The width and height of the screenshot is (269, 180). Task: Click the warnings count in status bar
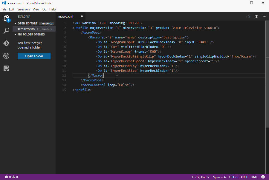(15, 177)
